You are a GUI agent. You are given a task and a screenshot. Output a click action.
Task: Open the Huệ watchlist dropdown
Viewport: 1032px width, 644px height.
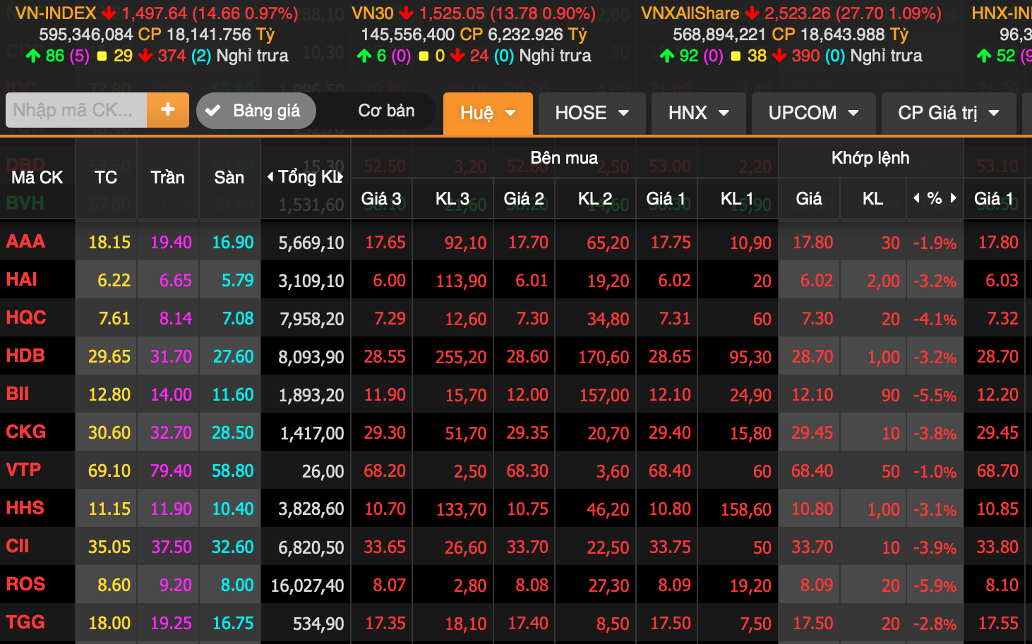pos(488,113)
